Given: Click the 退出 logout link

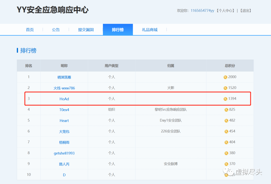Looking at the screenshot, I should (x=245, y=11).
